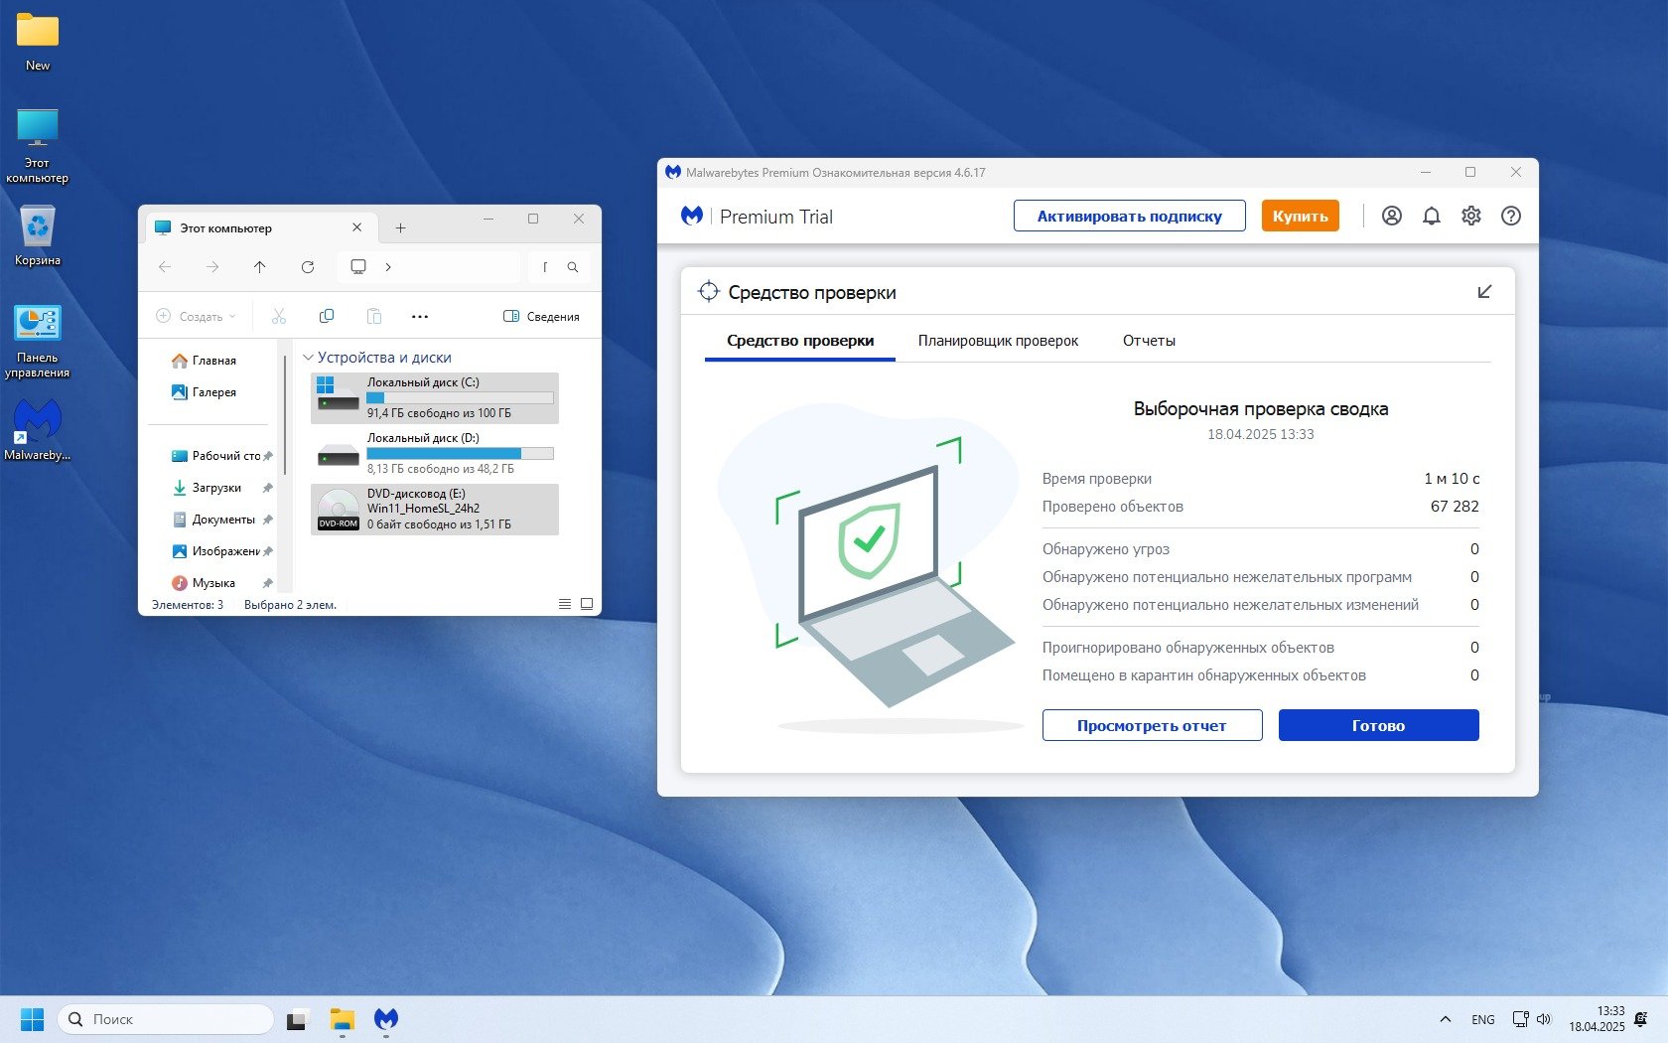Add a new tab in File Explorer
Viewport: 1668px width, 1043px height.
pos(401,227)
